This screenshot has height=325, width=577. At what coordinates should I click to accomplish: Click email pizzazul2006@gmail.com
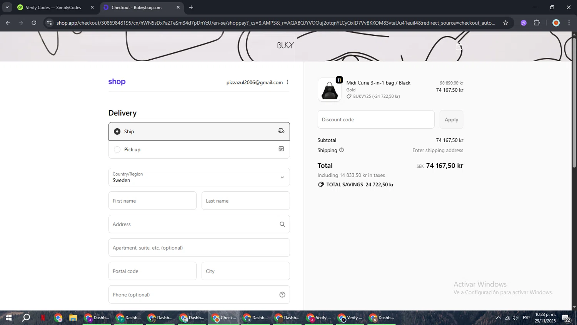[x=255, y=82]
